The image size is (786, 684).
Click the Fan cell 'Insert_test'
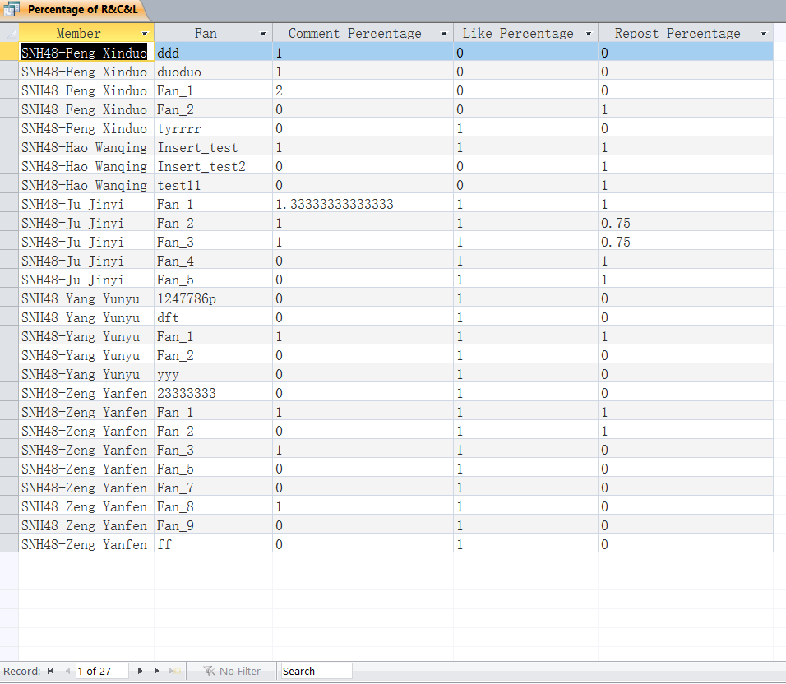213,147
